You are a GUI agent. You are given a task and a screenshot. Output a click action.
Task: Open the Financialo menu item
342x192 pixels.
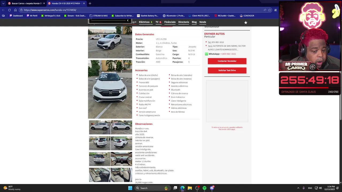[170, 22]
